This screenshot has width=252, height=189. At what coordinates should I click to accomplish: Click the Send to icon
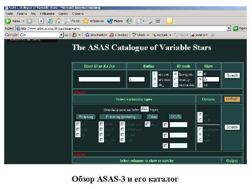click(x=192, y=35)
